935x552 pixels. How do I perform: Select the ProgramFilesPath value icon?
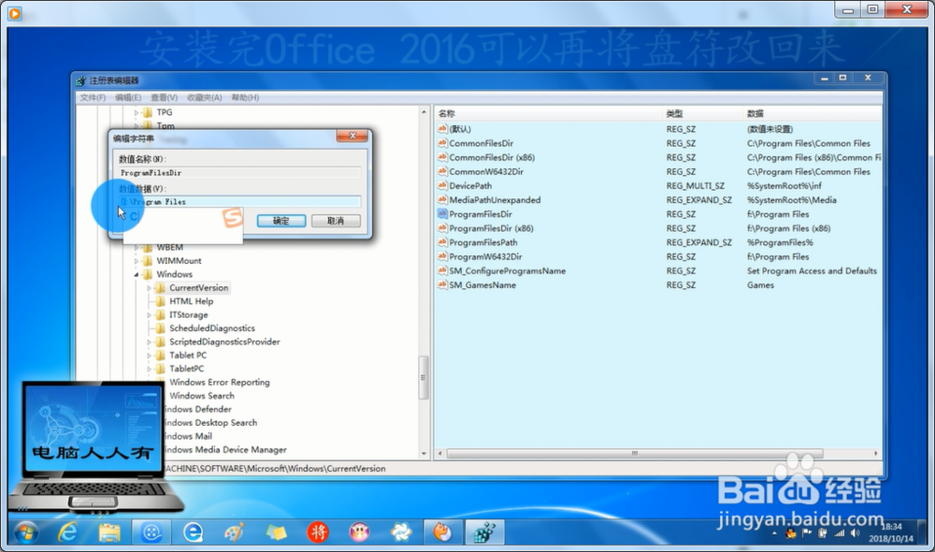(x=442, y=242)
